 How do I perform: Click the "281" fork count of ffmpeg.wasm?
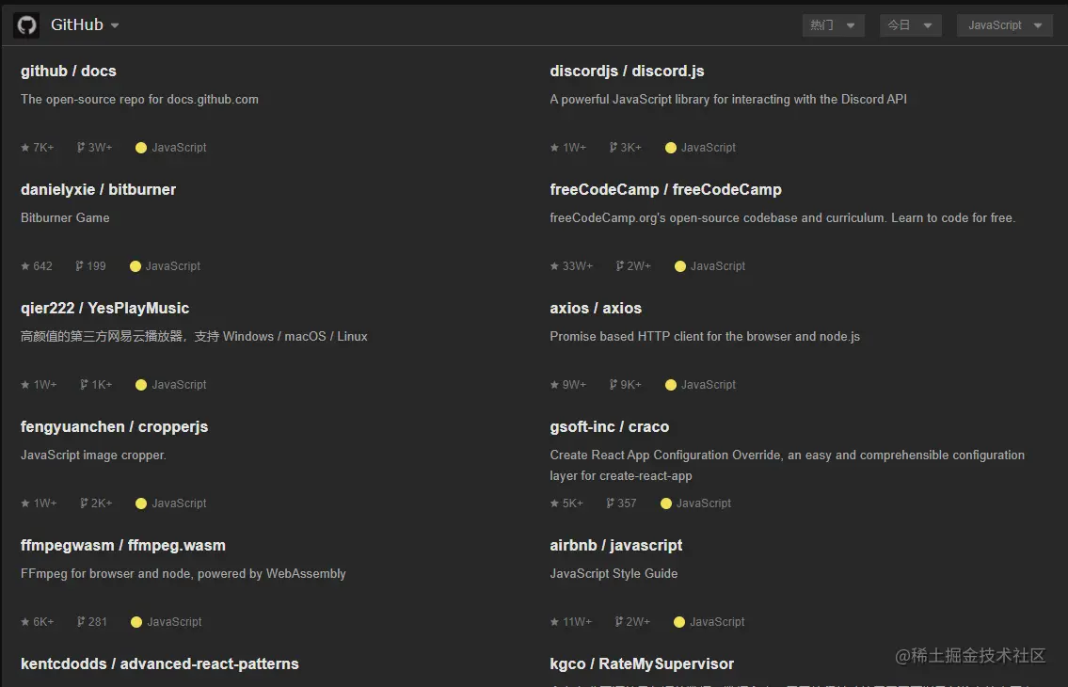[98, 621]
